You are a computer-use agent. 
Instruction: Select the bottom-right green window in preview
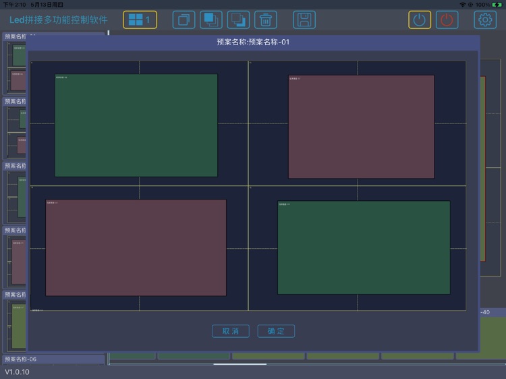pyautogui.click(x=364, y=247)
